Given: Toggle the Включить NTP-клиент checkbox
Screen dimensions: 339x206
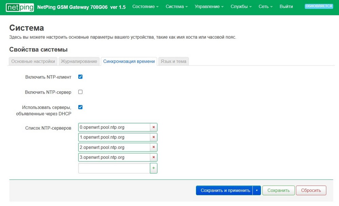Looking at the screenshot, I should [x=80, y=77].
